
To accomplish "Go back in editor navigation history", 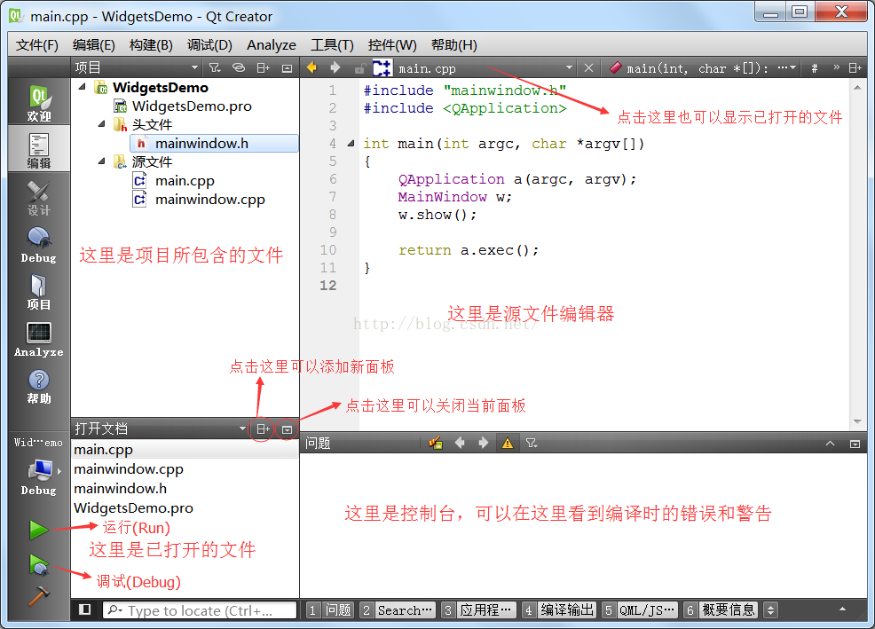I will 312,68.
